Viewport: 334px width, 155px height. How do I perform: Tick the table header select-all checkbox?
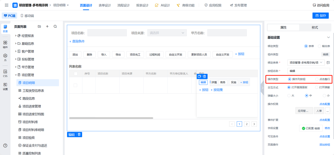(x=76, y=74)
